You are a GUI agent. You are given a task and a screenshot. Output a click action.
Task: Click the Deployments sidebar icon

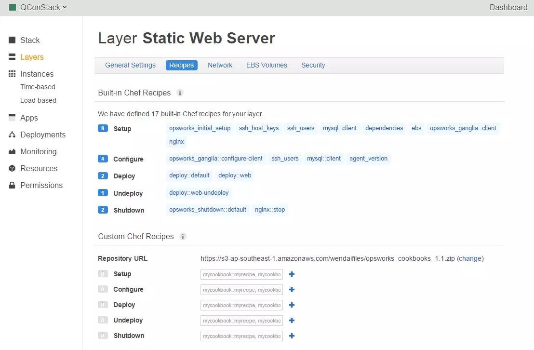click(x=12, y=135)
